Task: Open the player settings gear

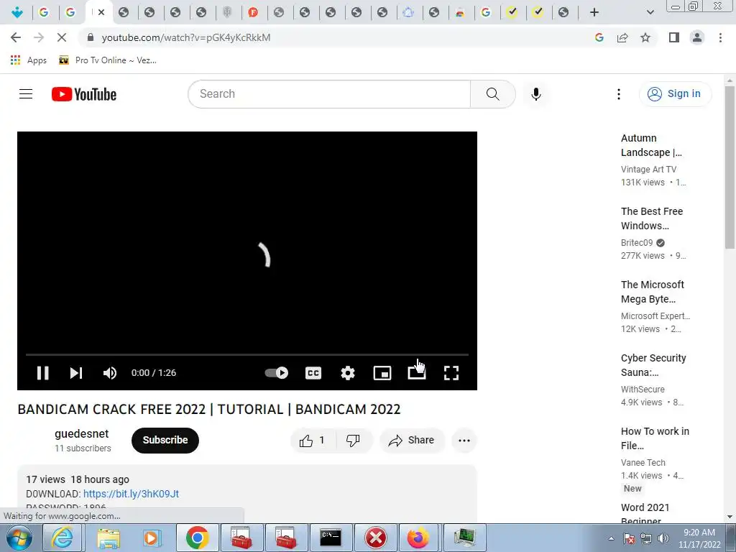Action: 348,373
